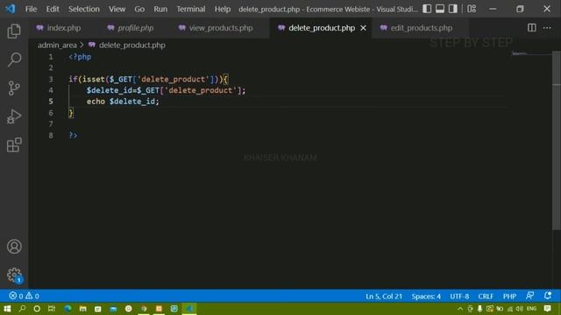
Task: Show hidden system tray icons chevron
Action: 460,309
